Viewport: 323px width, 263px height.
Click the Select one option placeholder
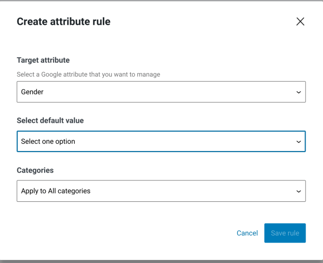[48, 141]
